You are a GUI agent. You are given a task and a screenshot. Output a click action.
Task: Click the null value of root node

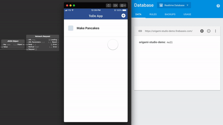[169, 42]
